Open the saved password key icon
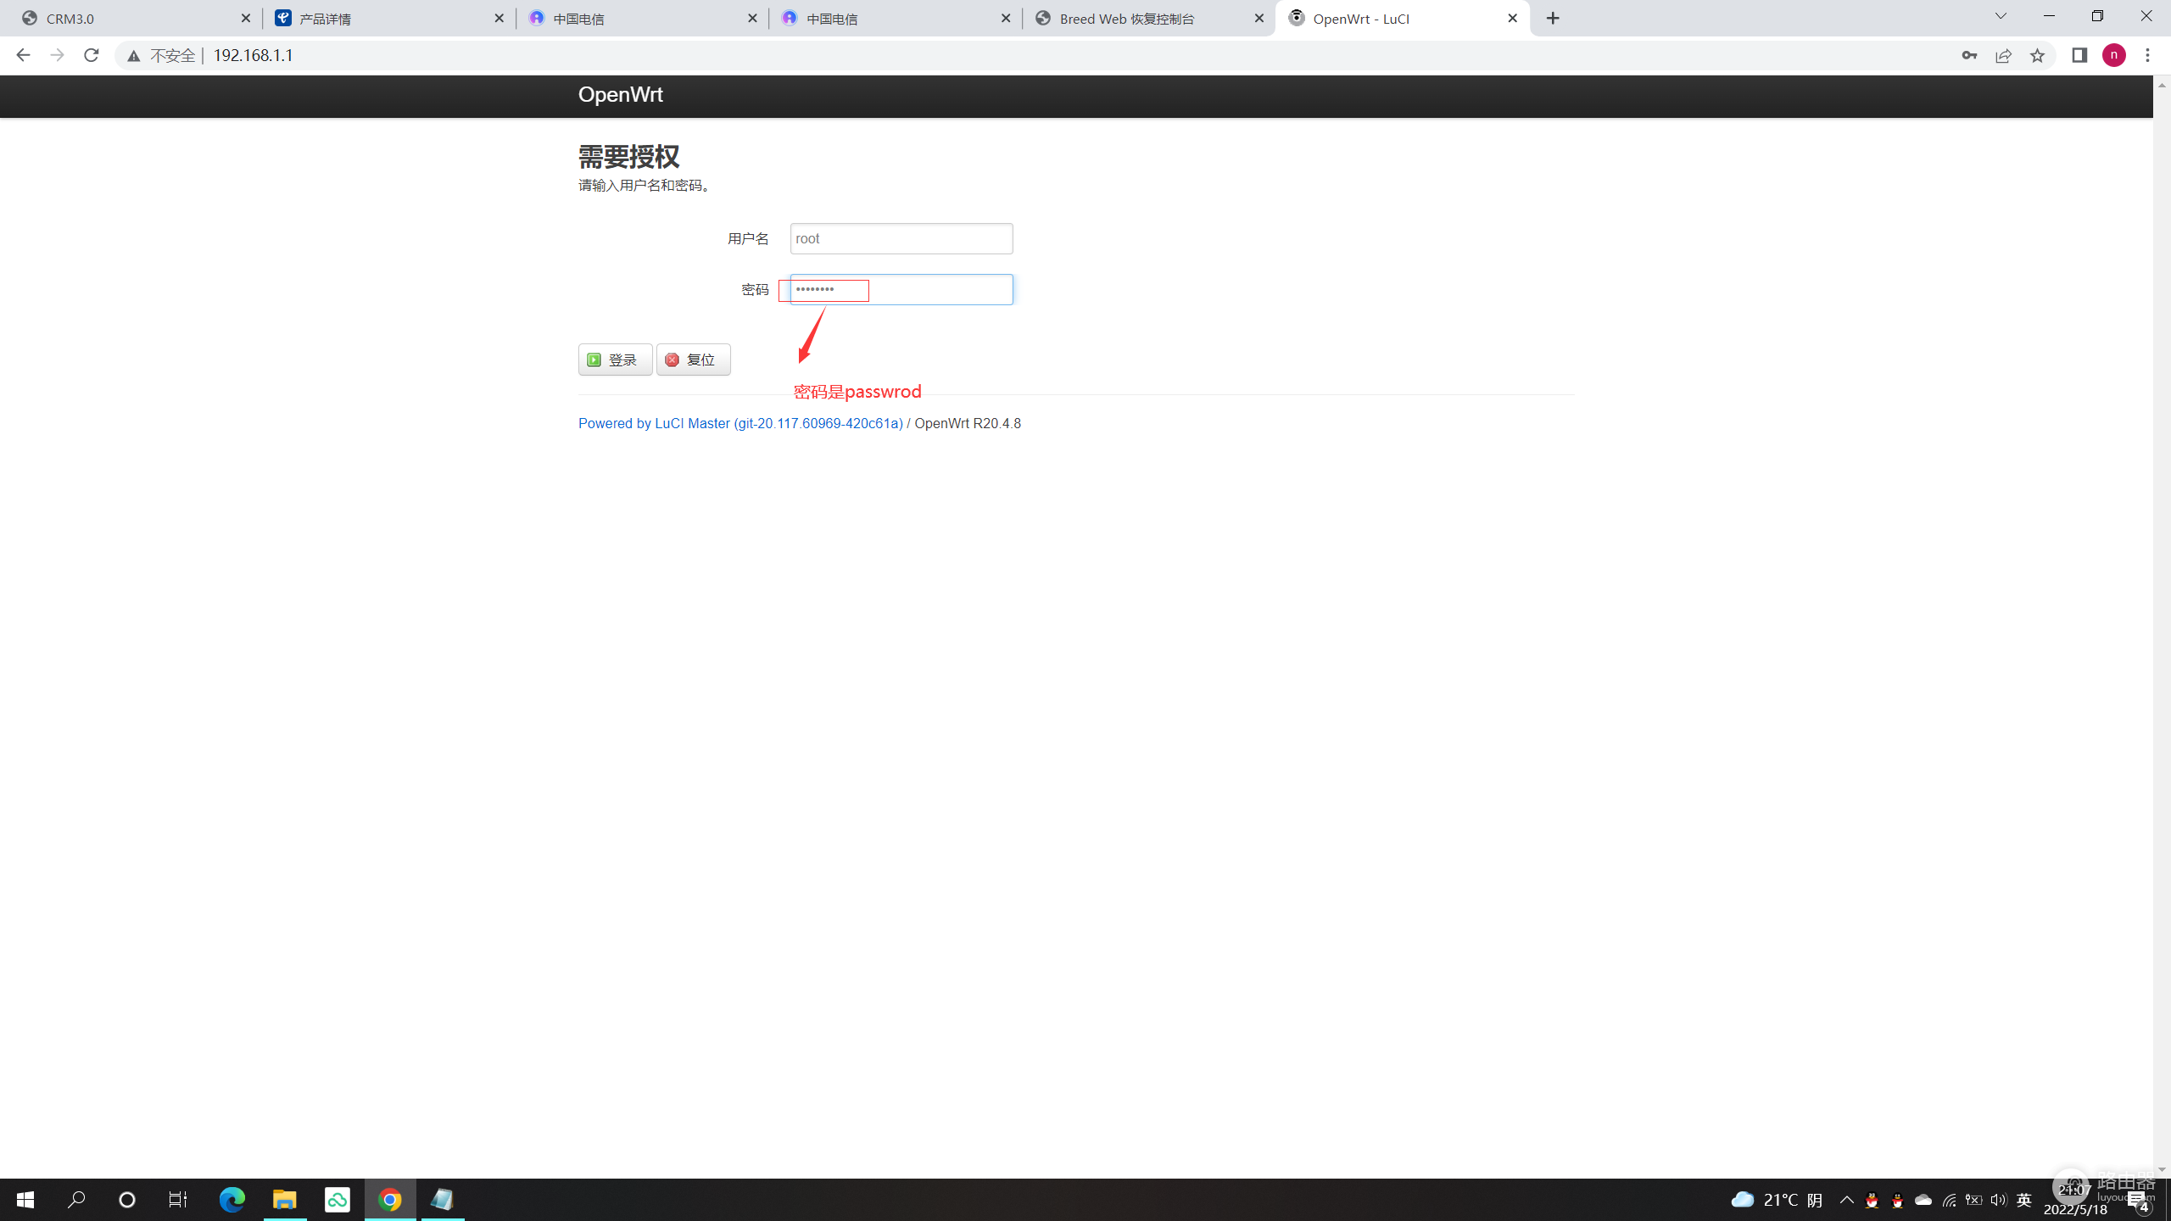The image size is (2171, 1221). tap(1969, 55)
